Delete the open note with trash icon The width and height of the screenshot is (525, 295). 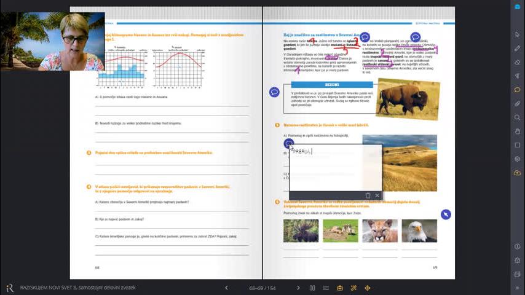click(368, 195)
